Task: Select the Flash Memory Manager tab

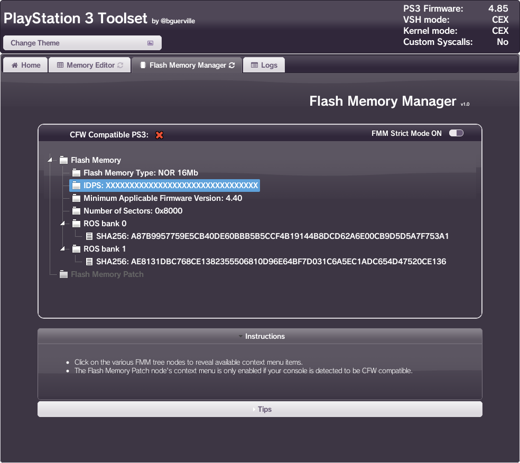Action: (187, 65)
